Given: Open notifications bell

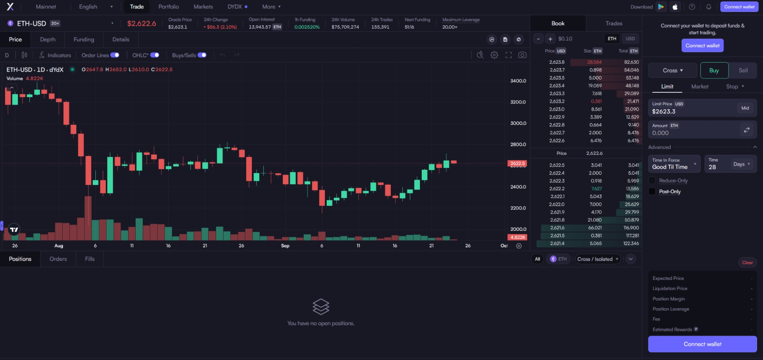Looking at the screenshot, I should (708, 7).
